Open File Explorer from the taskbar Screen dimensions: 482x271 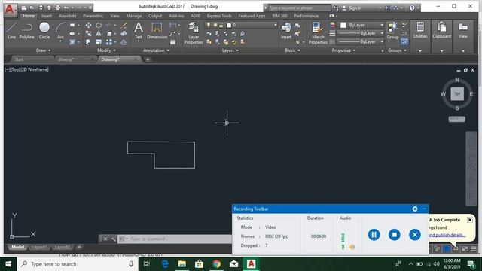click(x=182, y=264)
